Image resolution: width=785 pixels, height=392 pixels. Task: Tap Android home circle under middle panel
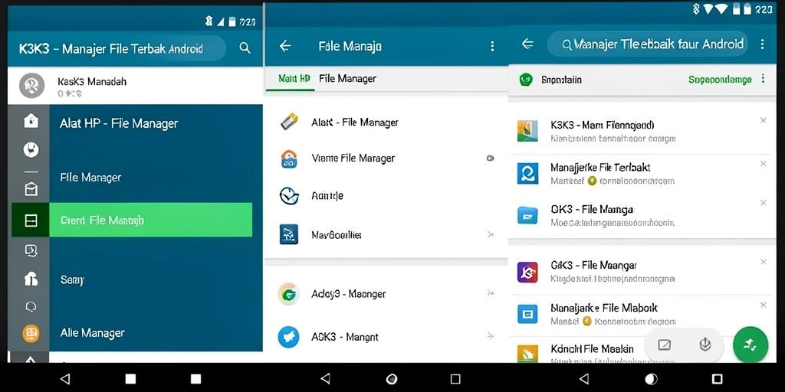392,378
